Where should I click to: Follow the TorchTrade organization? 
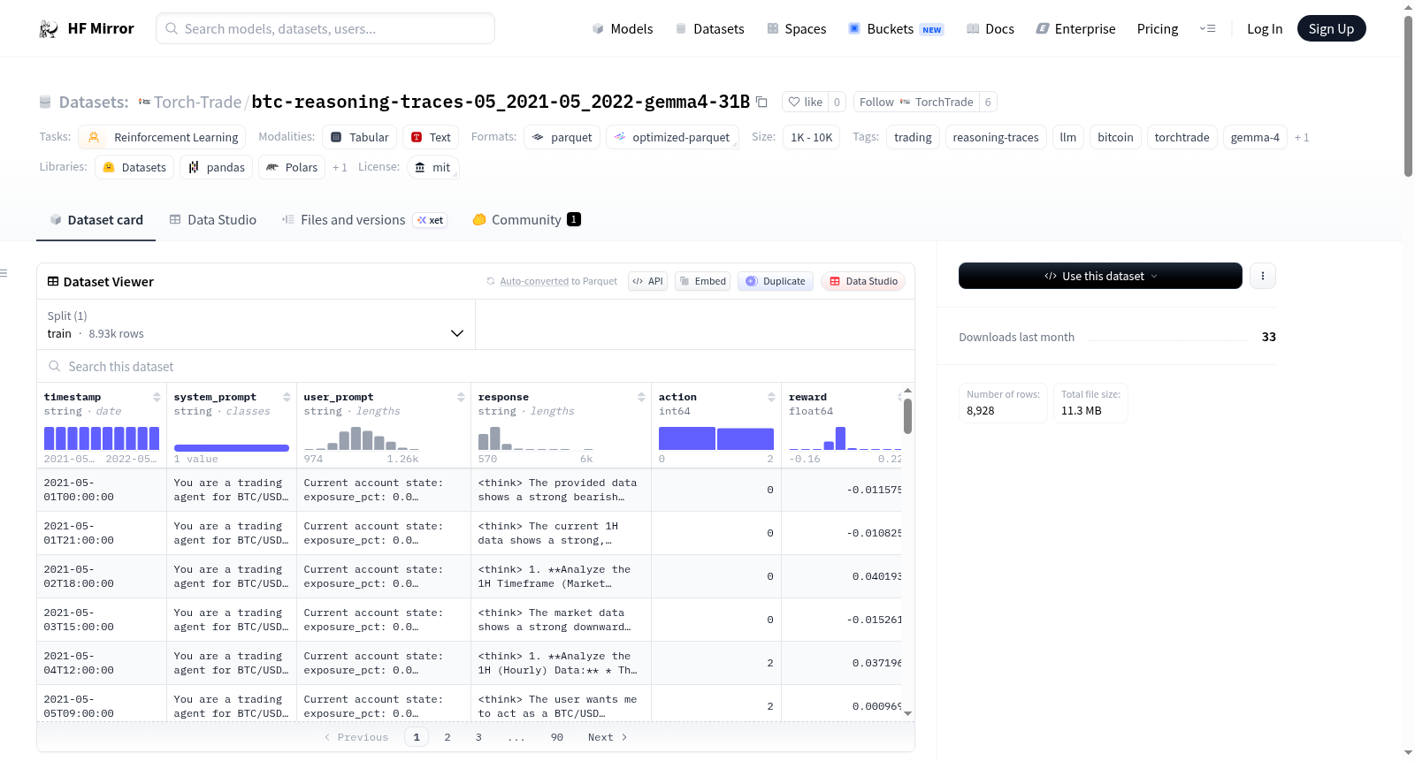(x=915, y=102)
